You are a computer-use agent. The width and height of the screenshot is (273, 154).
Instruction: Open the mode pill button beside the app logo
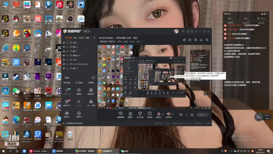pyautogui.click(x=87, y=31)
